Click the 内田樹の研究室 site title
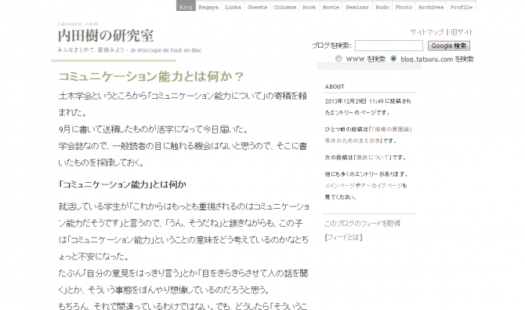The height and width of the screenshot is (310, 525). 106,35
